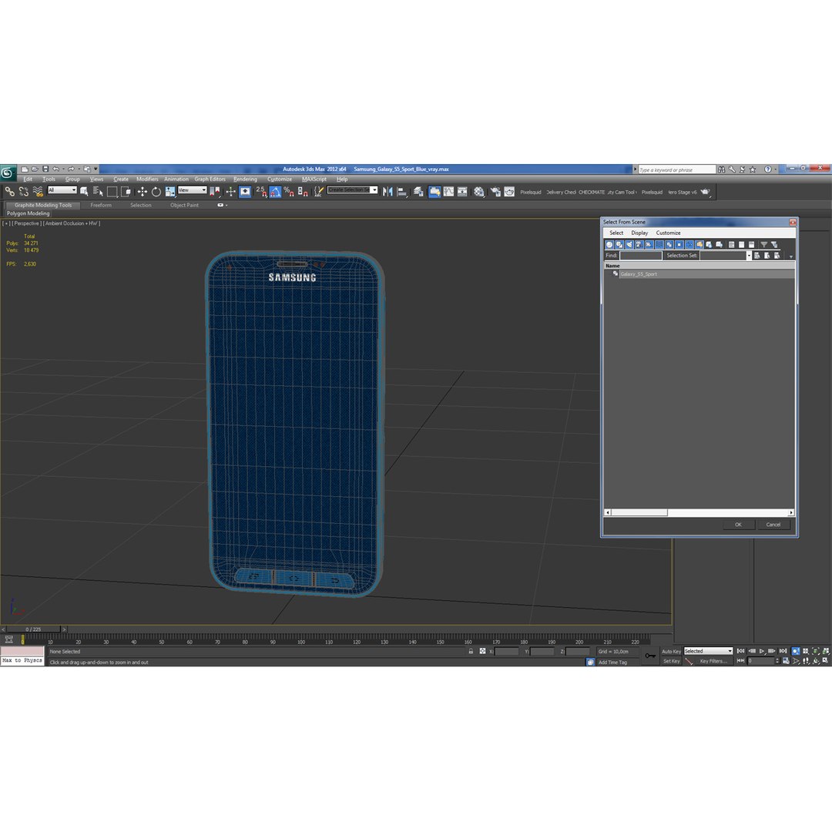832x832 pixels.
Task: Click the time slider showing 0 / 225
Action: (33, 629)
